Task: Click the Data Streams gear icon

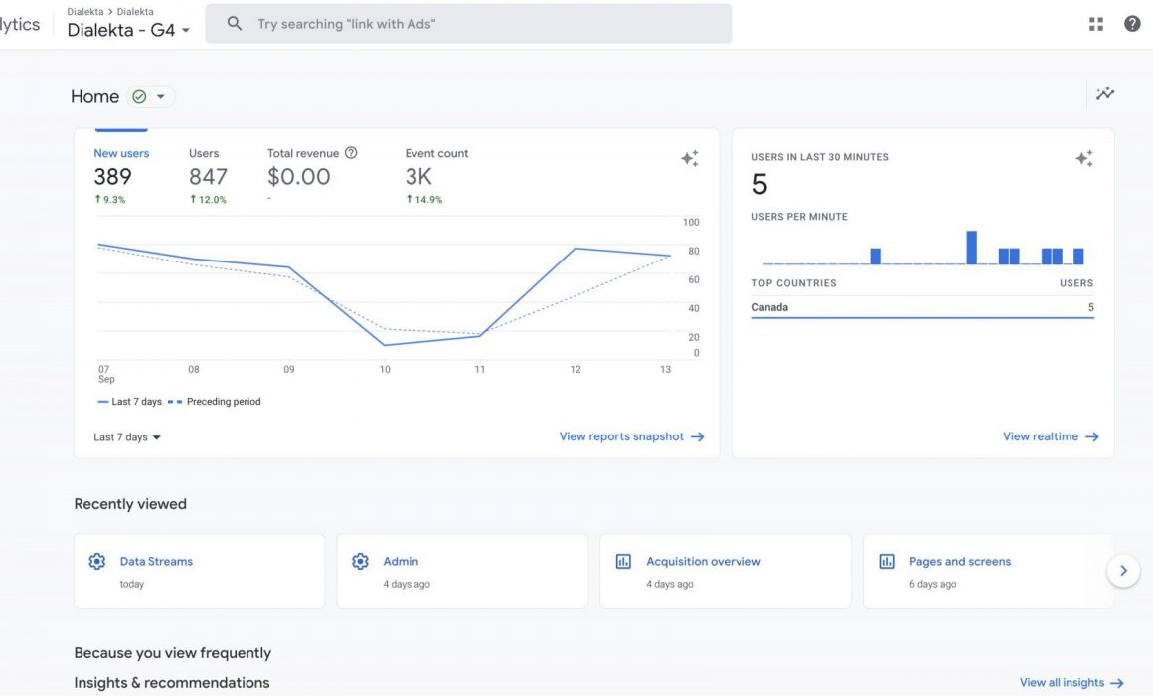Action: [x=96, y=561]
